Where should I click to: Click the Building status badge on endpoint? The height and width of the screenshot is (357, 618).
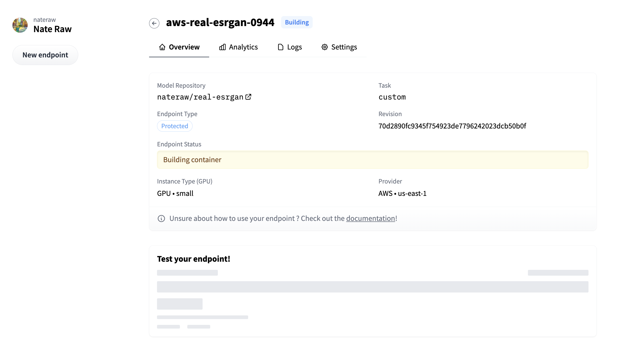(297, 22)
